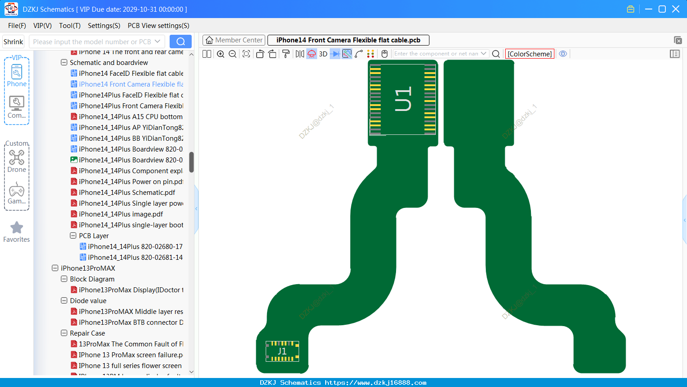Collapse the Repair Case folder
Image resolution: width=687 pixels, height=387 pixels.
64,333
